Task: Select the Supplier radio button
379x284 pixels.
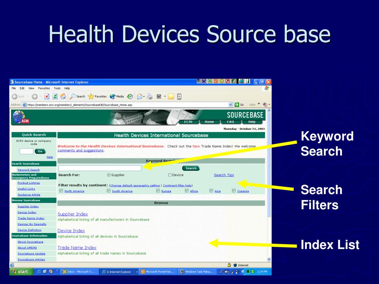Action: tap(109, 175)
